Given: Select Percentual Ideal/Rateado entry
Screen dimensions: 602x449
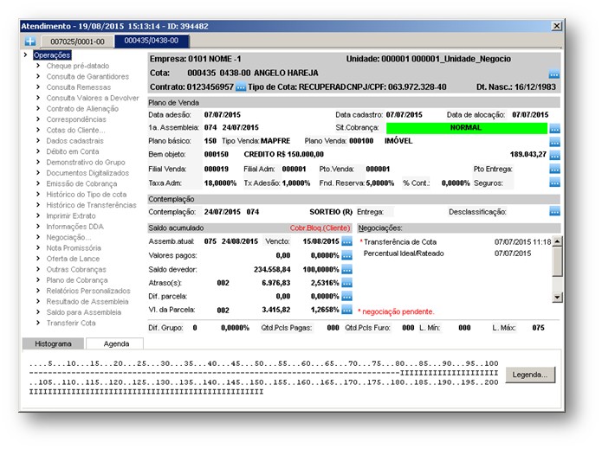Looking at the screenshot, I should click(404, 253).
